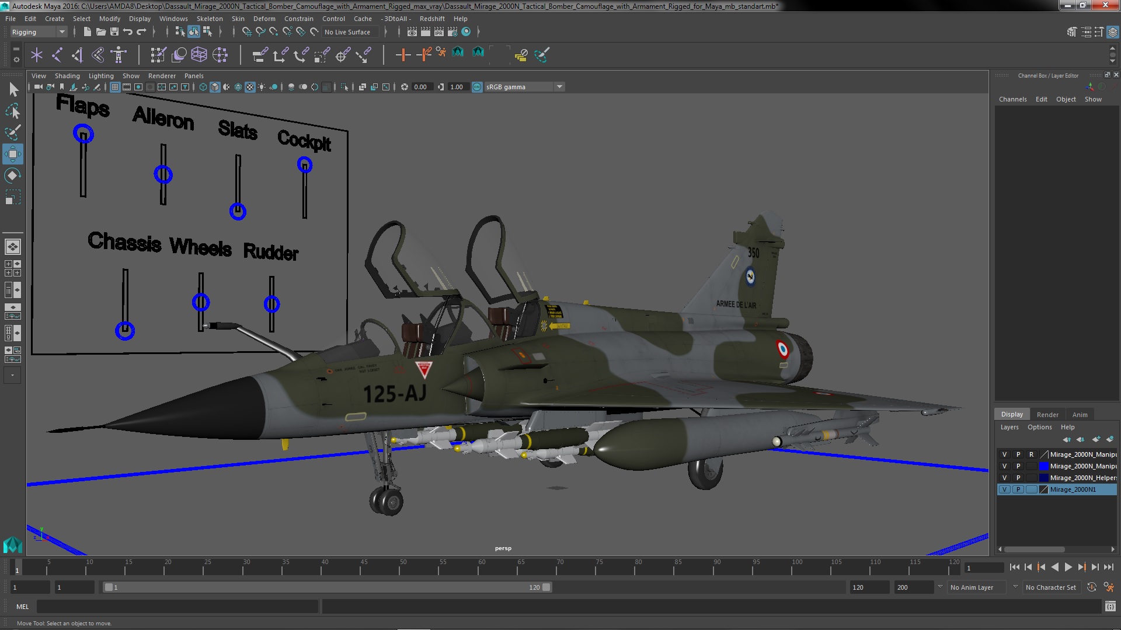
Task: Open the No Anim Layer dropdown
Action: [x=977, y=587]
